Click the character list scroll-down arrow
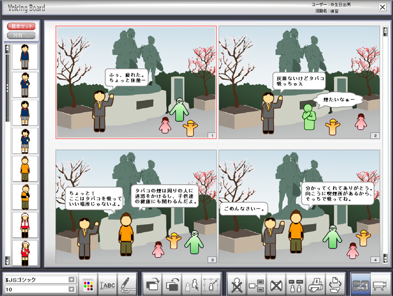This screenshot has height=296, width=393. [7, 261]
